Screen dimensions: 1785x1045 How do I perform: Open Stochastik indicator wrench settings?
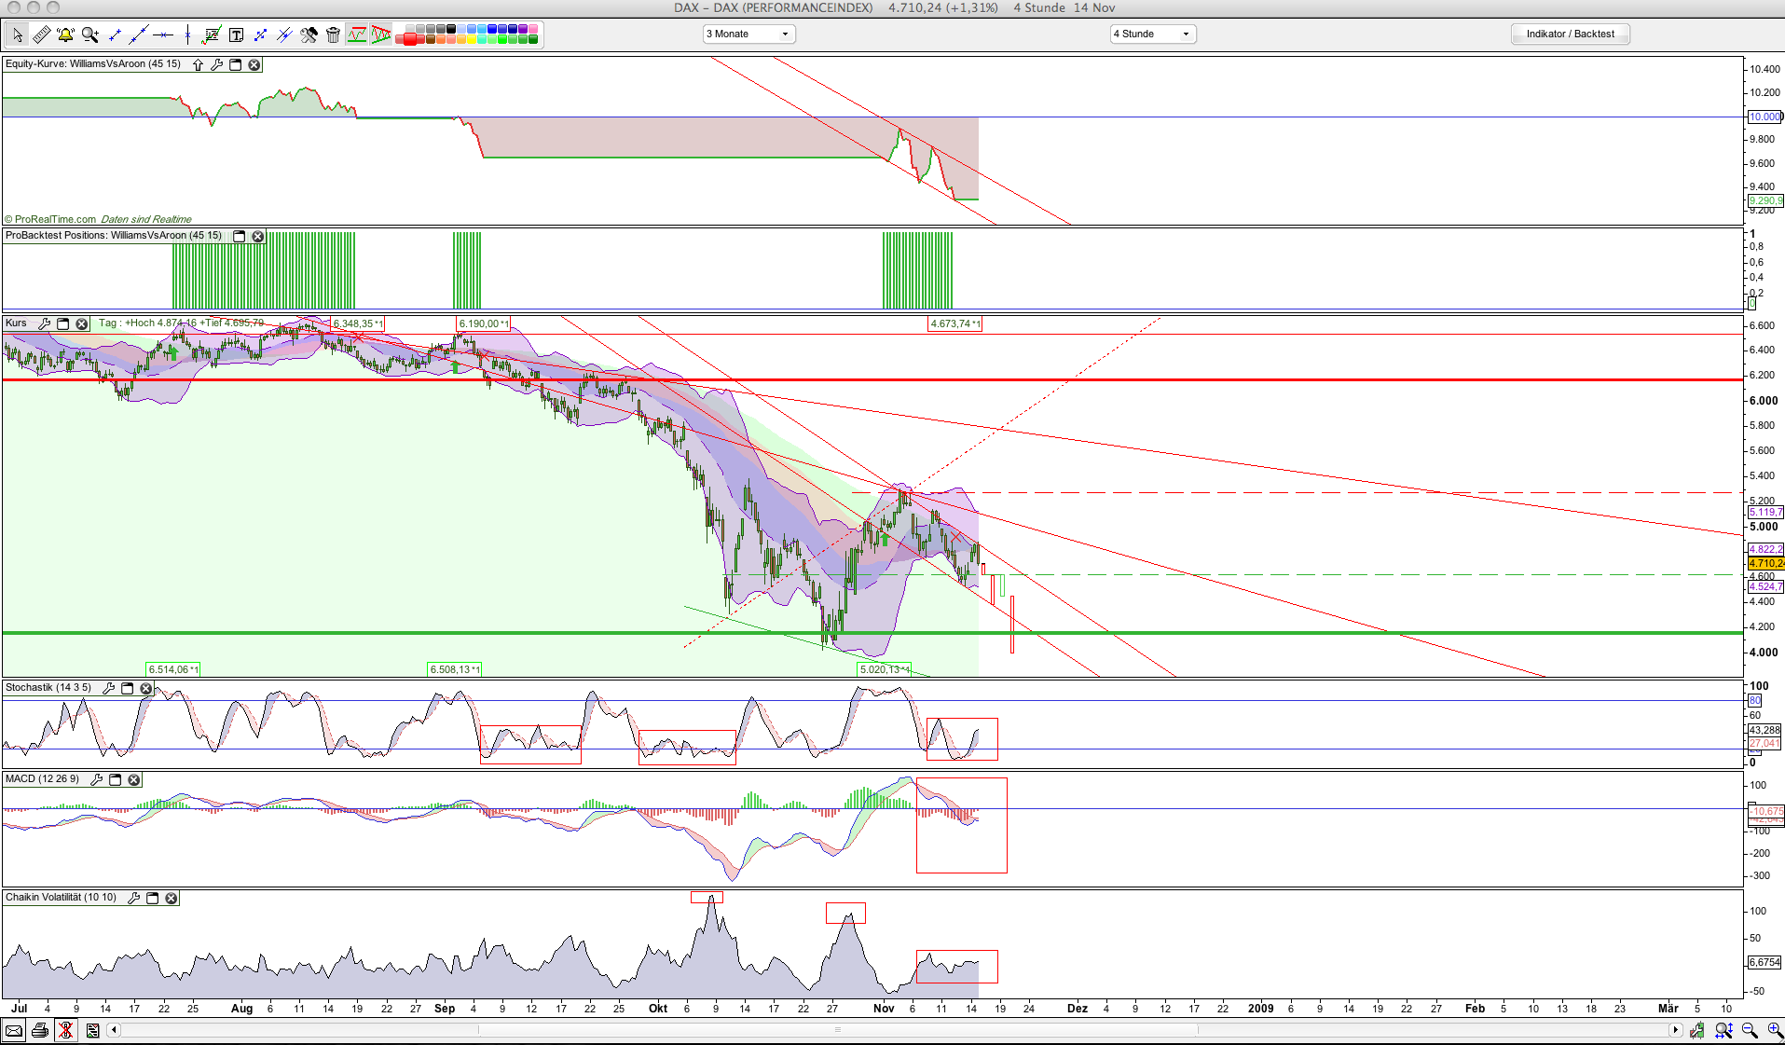tap(108, 688)
